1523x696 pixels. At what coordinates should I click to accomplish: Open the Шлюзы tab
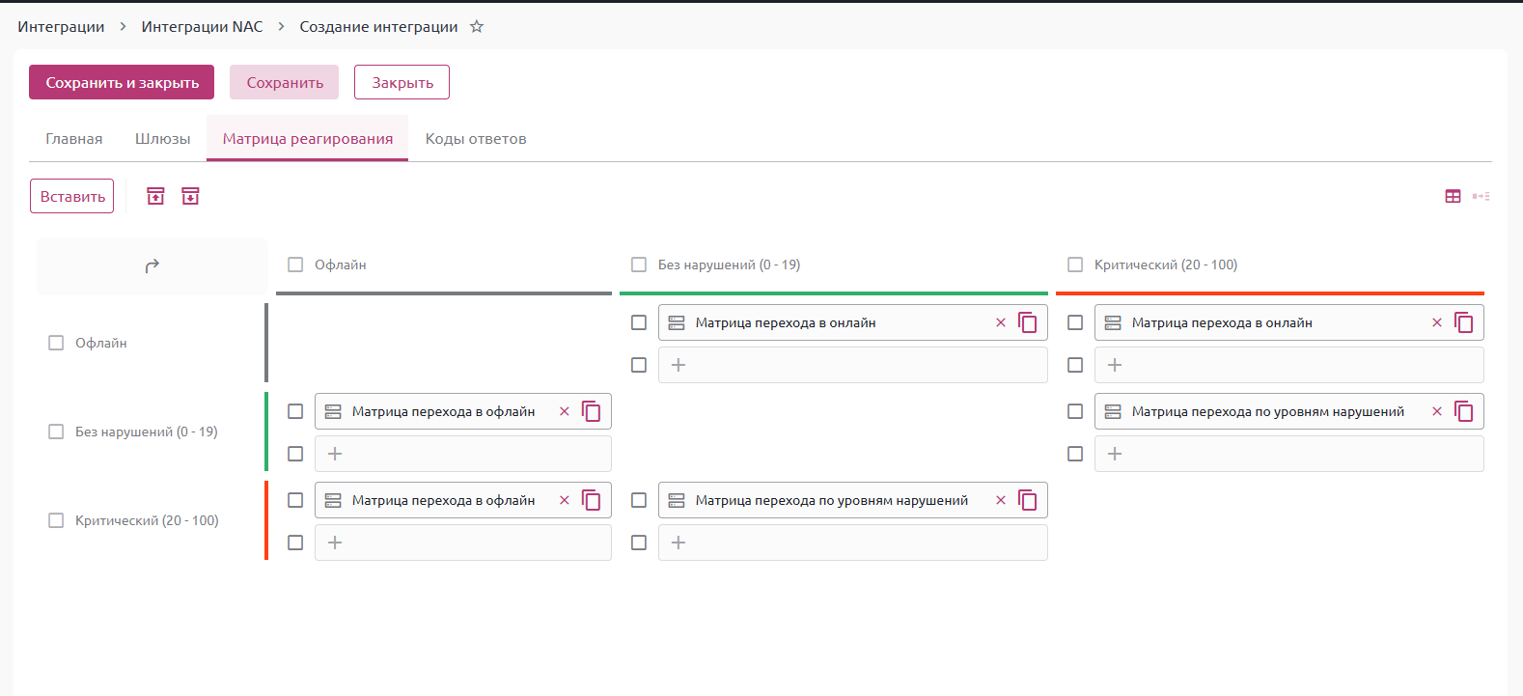[x=162, y=139]
